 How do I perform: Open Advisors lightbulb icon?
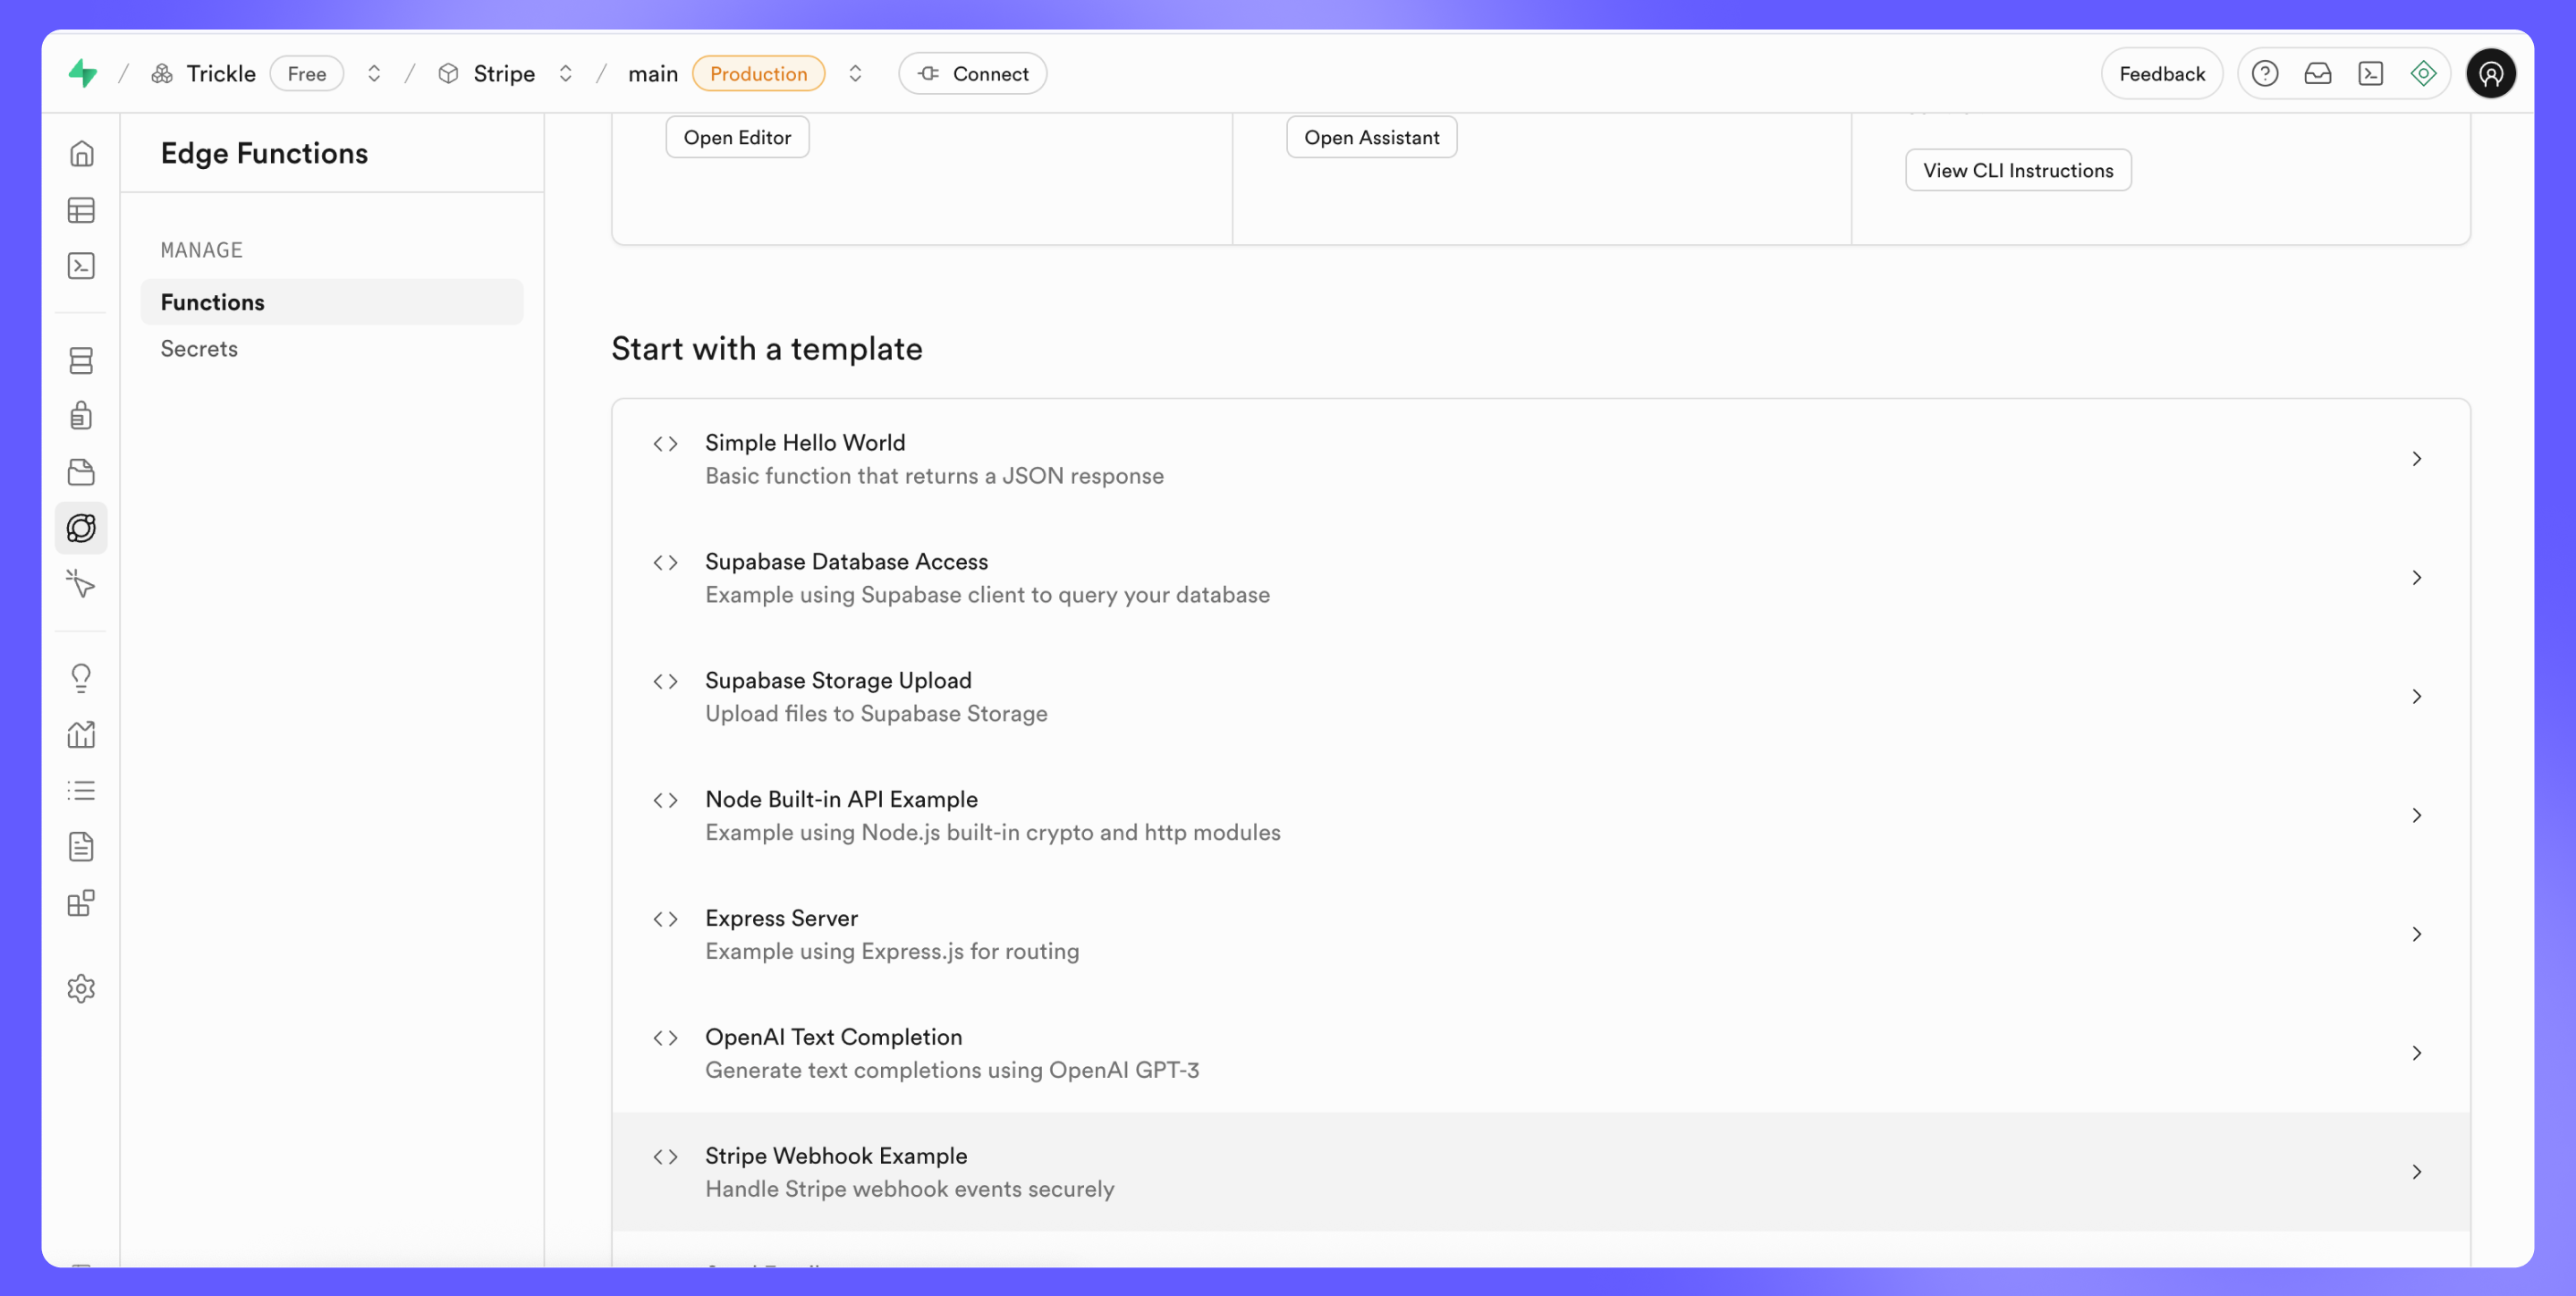point(81,678)
